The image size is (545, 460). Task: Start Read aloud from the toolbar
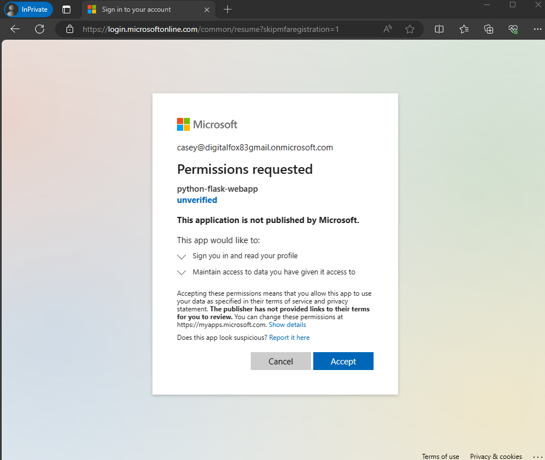pyautogui.click(x=387, y=29)
